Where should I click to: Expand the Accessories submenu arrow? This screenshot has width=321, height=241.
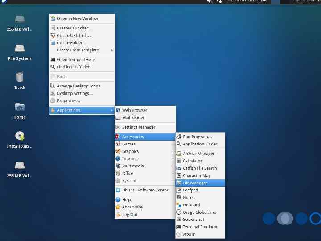pyautogui.click(x=173, y=137)
